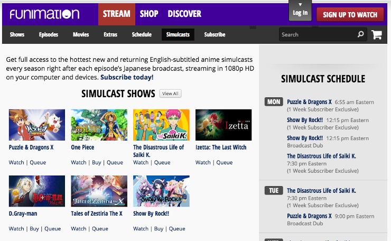Image resolution: width=391 pixels, height=241 pixels.
Task: Buy One Piece
Action: (x=97, y=162)
